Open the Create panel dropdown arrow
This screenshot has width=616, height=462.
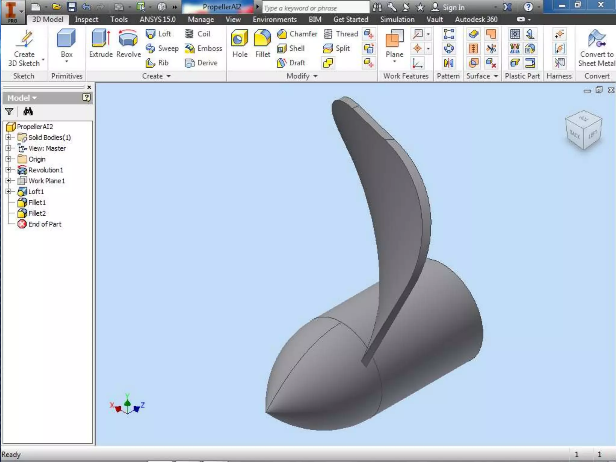tap(169, 76)
